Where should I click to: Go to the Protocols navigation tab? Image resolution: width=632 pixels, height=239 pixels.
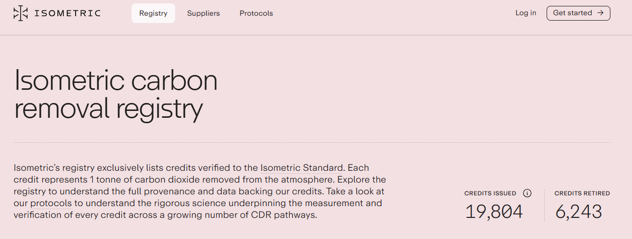256,13
